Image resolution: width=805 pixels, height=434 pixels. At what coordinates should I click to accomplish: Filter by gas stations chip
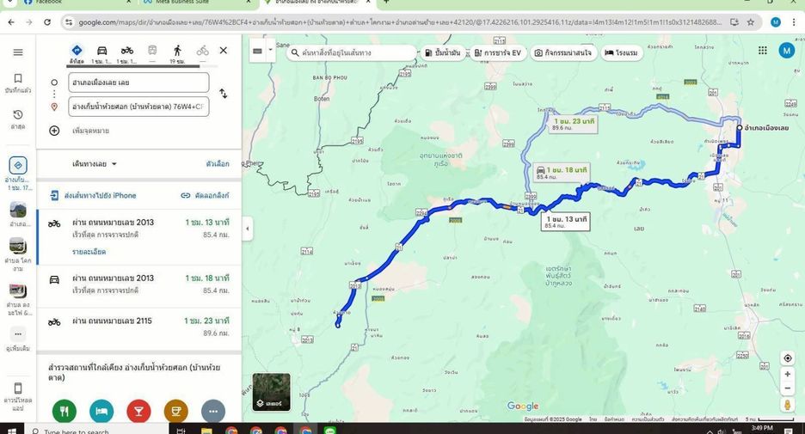tap(444, 52)
